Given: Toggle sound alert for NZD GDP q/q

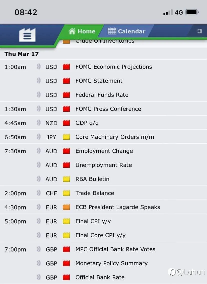Looking at the screenshot, I should [39, 123].
